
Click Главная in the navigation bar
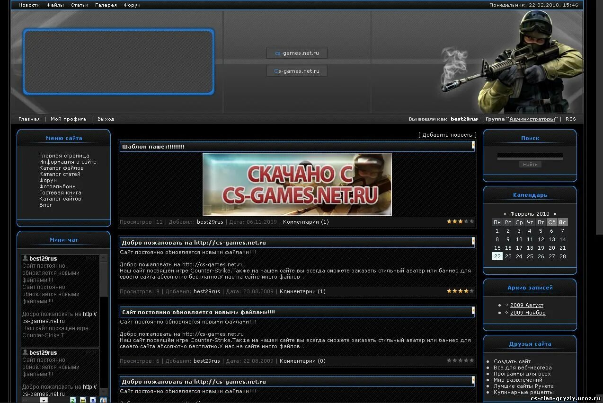tap(29, 119)
